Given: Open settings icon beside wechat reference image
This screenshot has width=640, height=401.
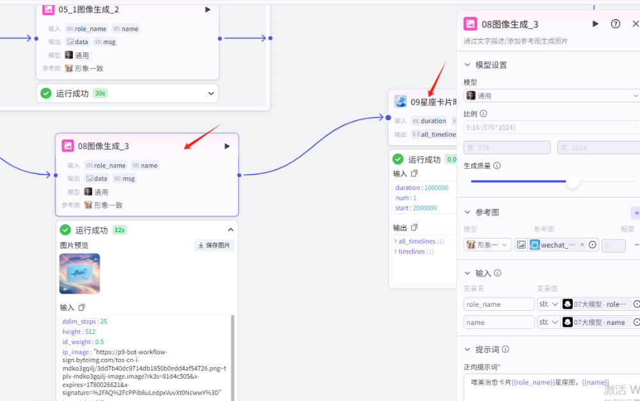Looking at the screenshot, I should pos(592,245).
